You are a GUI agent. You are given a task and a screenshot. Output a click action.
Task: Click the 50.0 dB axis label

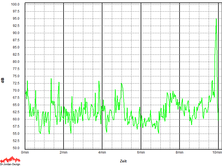[x=16, y=148]
